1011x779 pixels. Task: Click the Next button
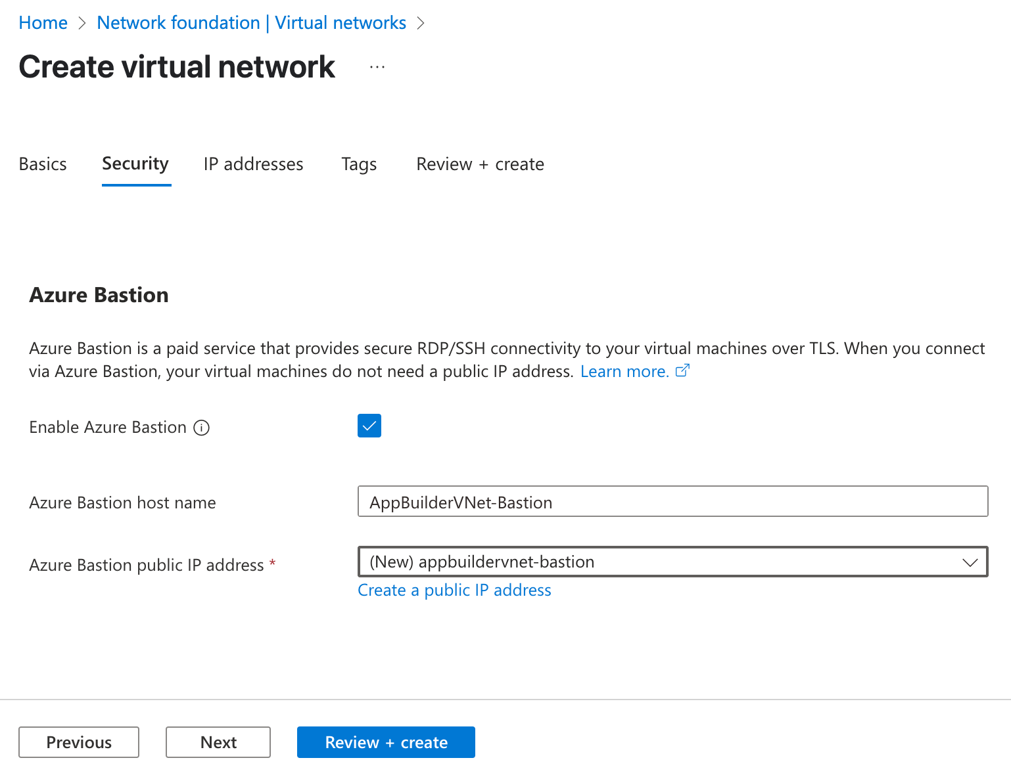[218, 742]
